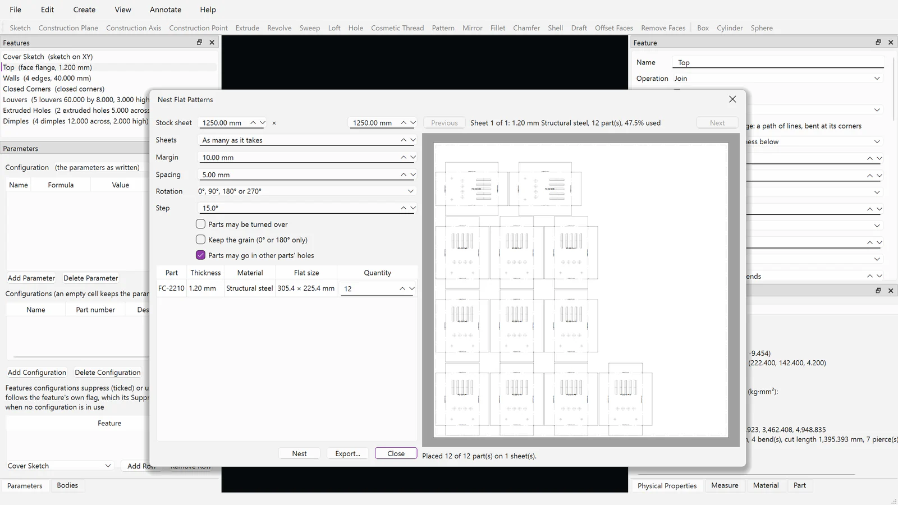Click Delete Parameter button
Viewport: 898px width, 505px height.
tap(91, 278)
